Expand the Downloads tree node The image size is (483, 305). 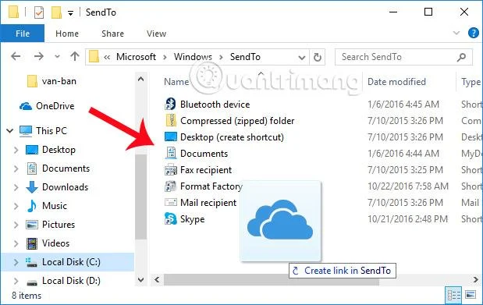(x=16, y=187)
